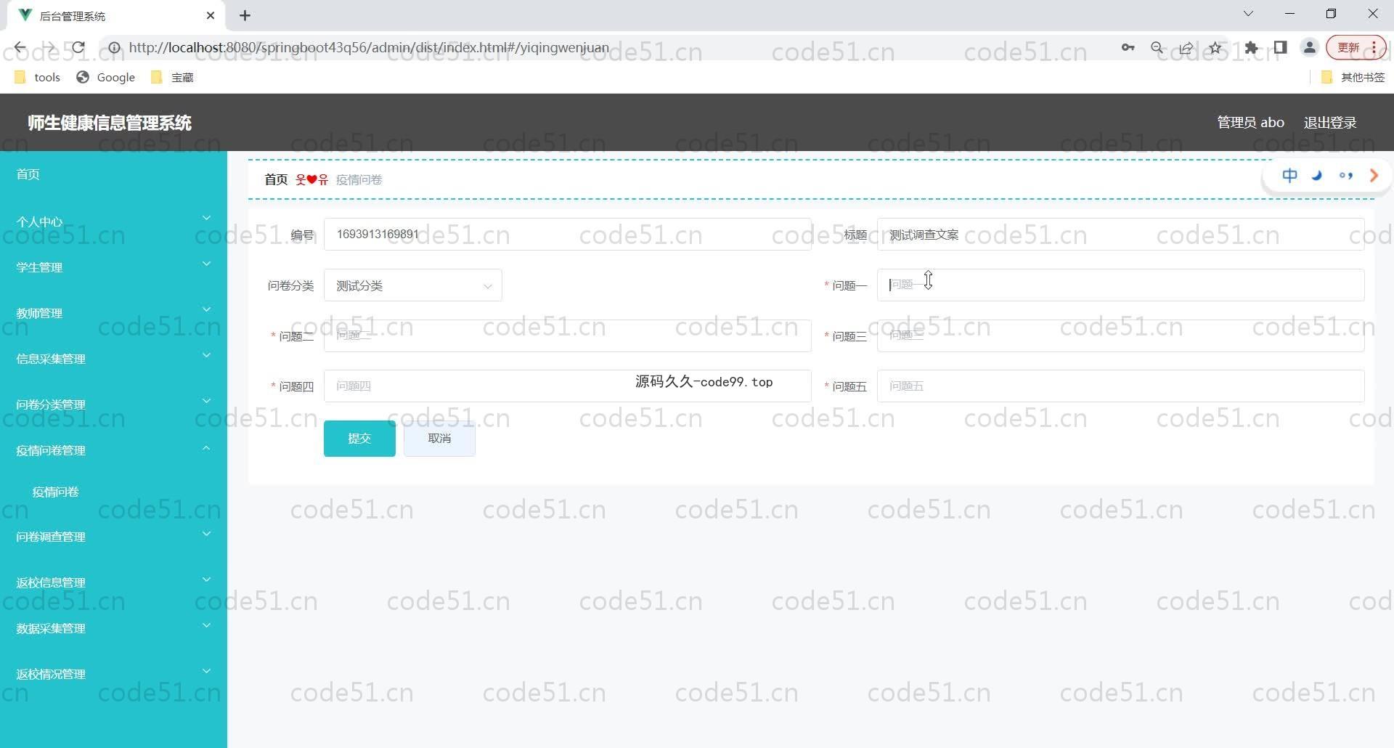Click the 问题四 input field
The height and width of the screenshot is (748, 1394).
click(x=568, y=386)
